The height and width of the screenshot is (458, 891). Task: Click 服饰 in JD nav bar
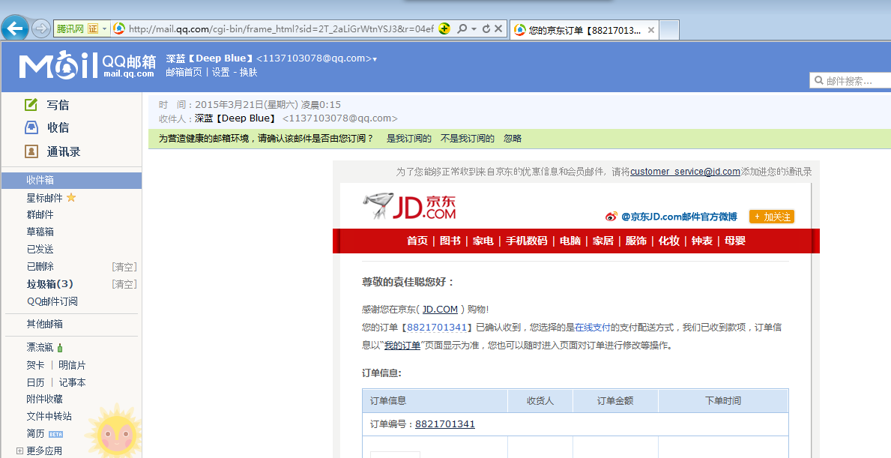coord(636,241)
